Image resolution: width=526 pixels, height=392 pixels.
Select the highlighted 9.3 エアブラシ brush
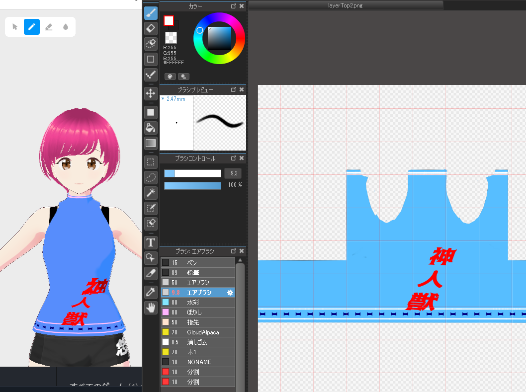[x=198, y=293]
